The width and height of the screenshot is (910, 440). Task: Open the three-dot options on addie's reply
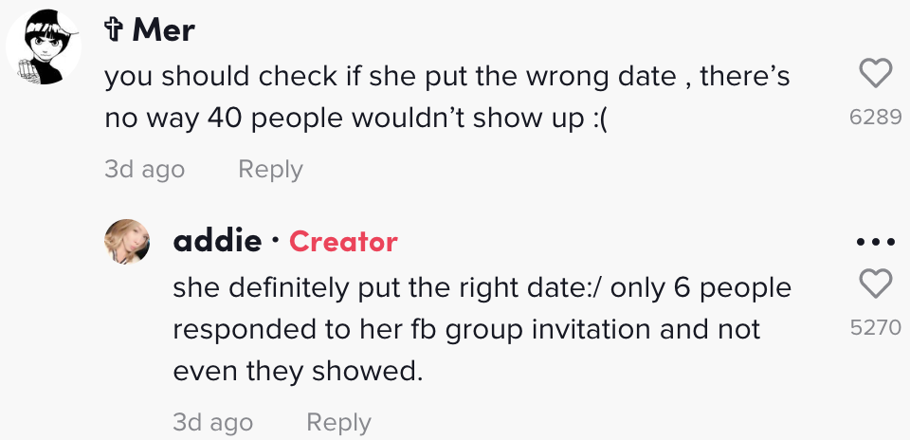point(875,242)
